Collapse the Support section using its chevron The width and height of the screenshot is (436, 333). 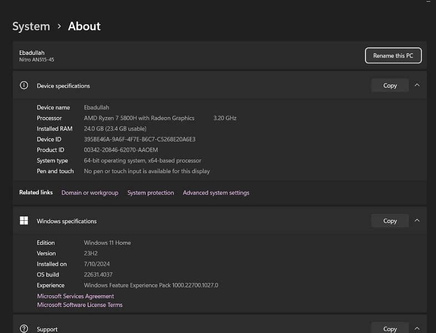pos(417,329)
